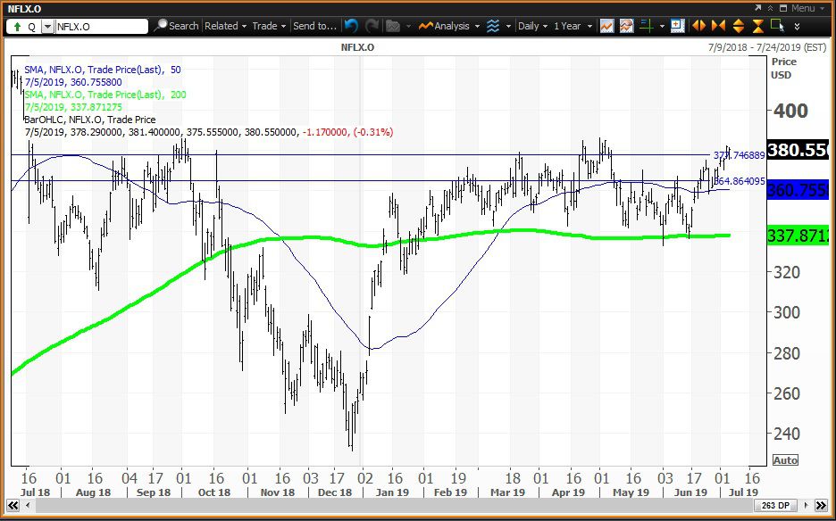
Task: Expand the crosshair tool dropdown arrow
Action: (x=662, y=26)
